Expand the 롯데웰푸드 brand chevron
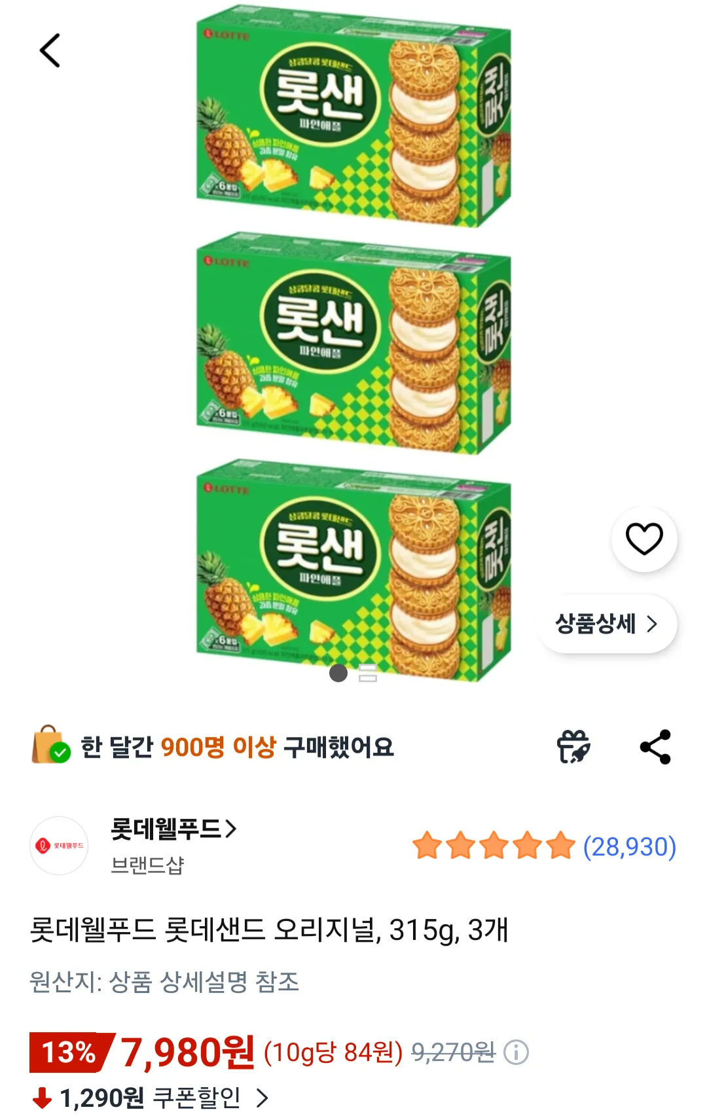 point(230,829)
